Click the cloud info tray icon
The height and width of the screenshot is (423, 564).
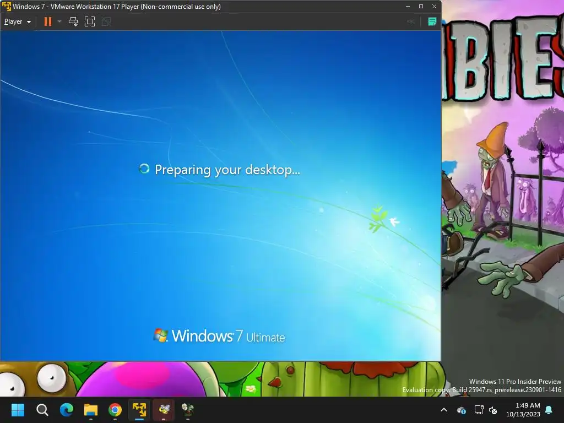(462, 410)
